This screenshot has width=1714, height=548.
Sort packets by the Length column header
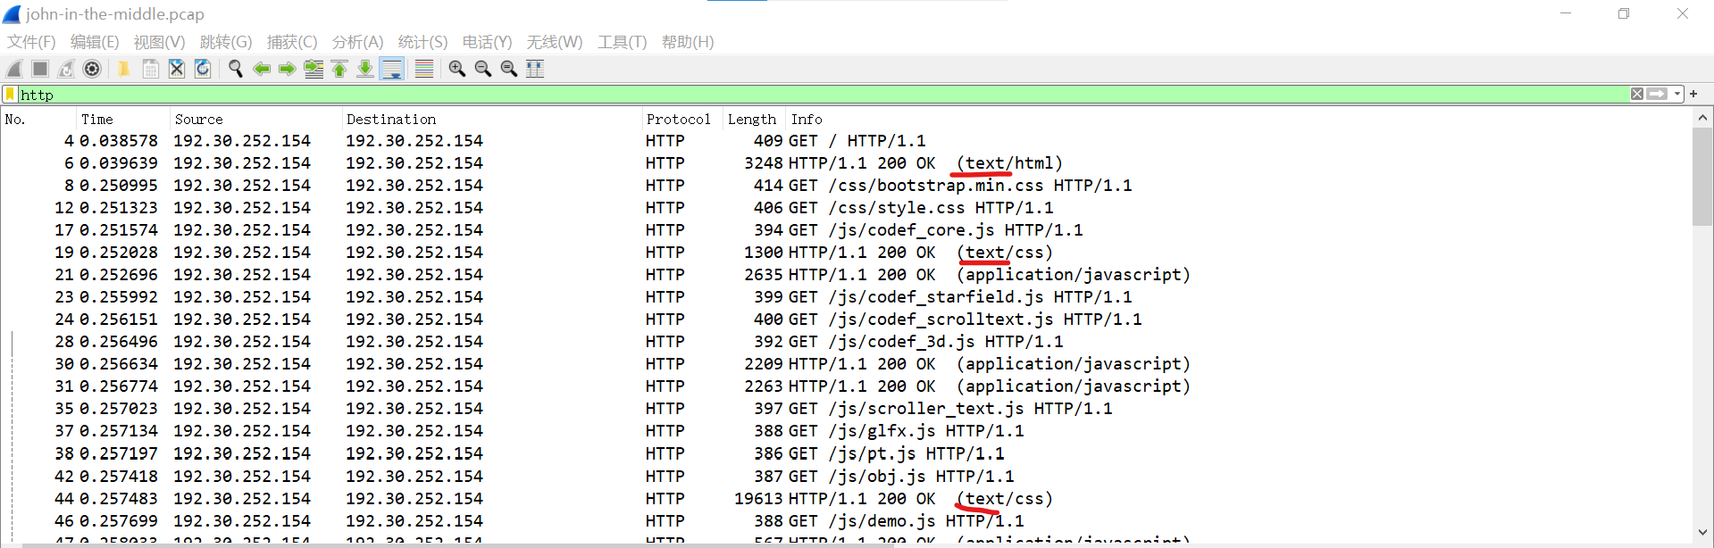755,119
